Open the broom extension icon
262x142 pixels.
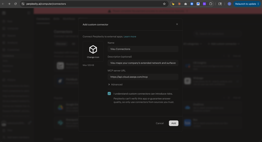tap(173, 4)
